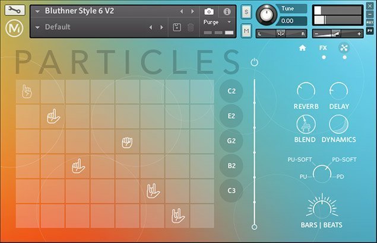Viewport: 377px width, 243px height.
Task: Click the pointing hand in top-left grid cell
Action: [x=27, y=92]
